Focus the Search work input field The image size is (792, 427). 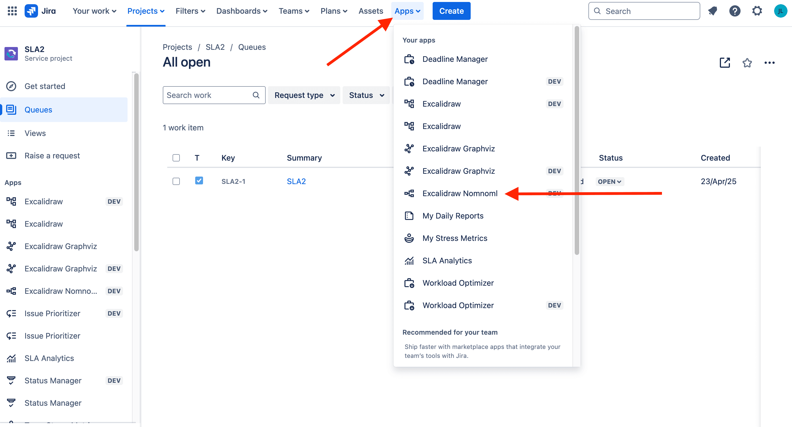coord(214,95)
